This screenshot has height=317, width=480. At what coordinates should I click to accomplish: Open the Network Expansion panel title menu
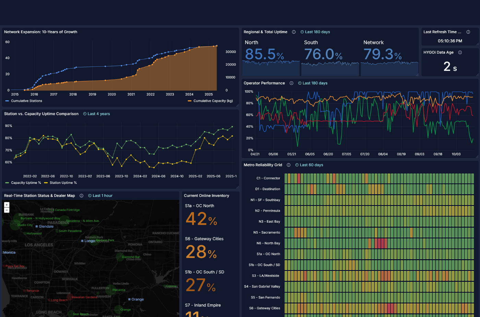[40, 32]
